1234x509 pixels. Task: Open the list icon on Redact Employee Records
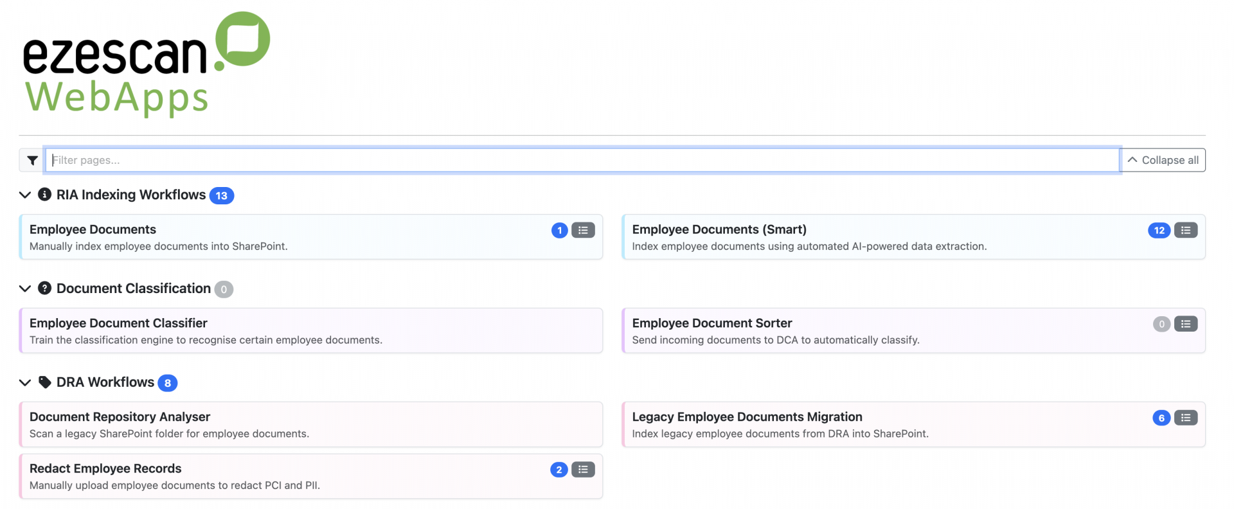click(583, 470)
